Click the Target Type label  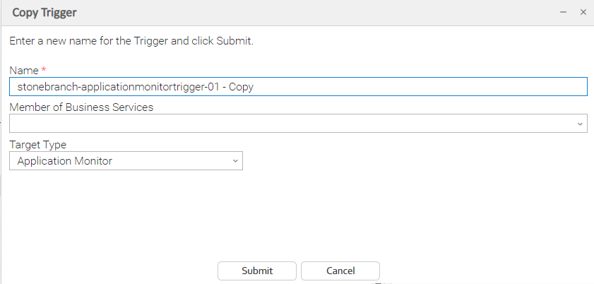(37, 145)
